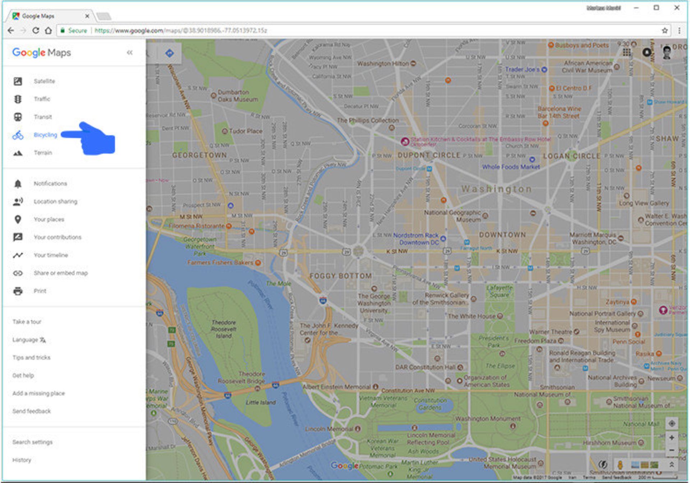690x483 pixels.
Task: Click the blue bicycle icon
Action: tap(18, 135)
